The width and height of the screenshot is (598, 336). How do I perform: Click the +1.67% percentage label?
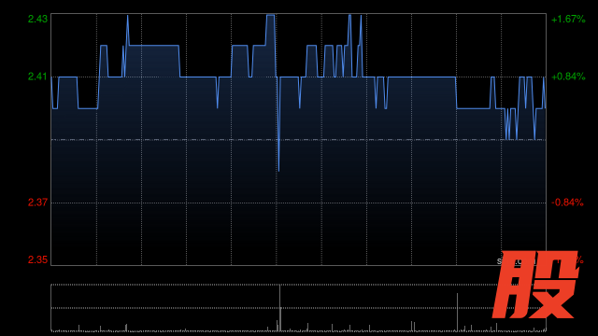coord(568,19)
